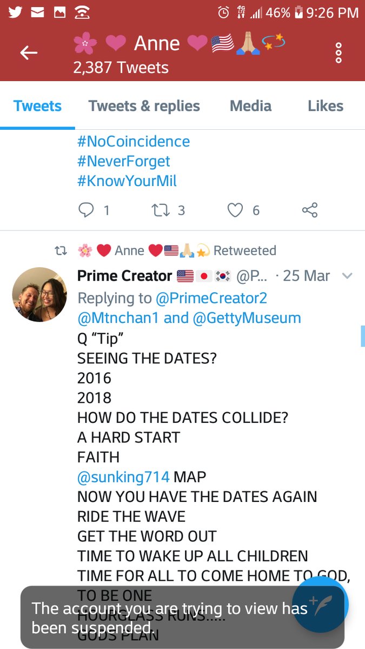
Task: Open @sunking714 mention link
Action: 123,476
